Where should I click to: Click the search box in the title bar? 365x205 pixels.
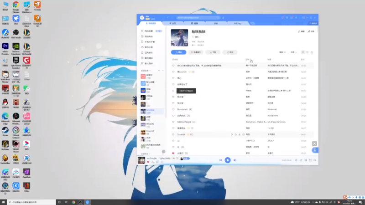pos(198,18)
